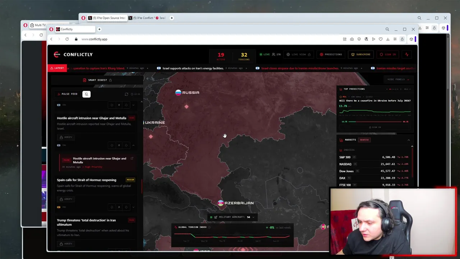Select the S&P 500 index row
The image size is (460, 259).
[374, 157]
